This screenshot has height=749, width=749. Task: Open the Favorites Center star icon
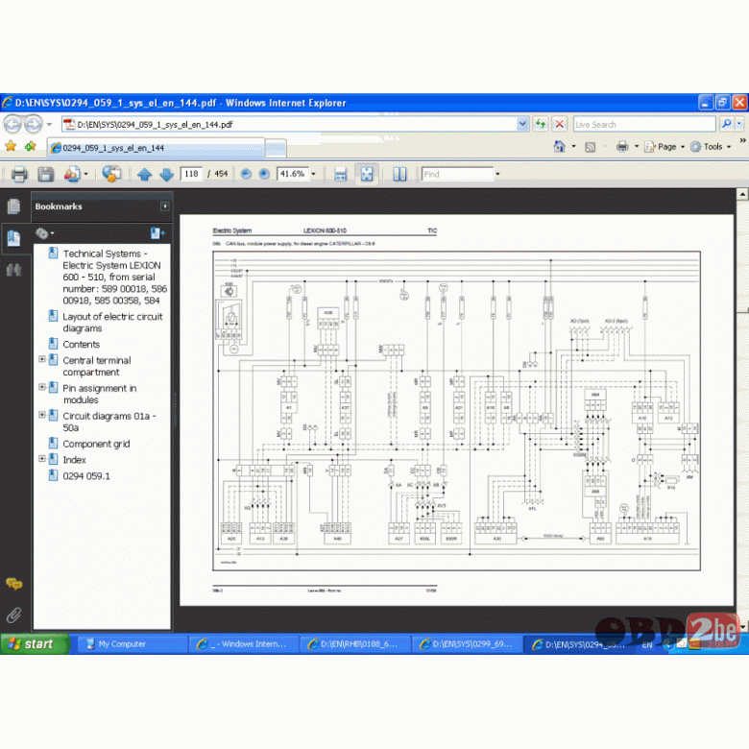[x=11, y=146]
